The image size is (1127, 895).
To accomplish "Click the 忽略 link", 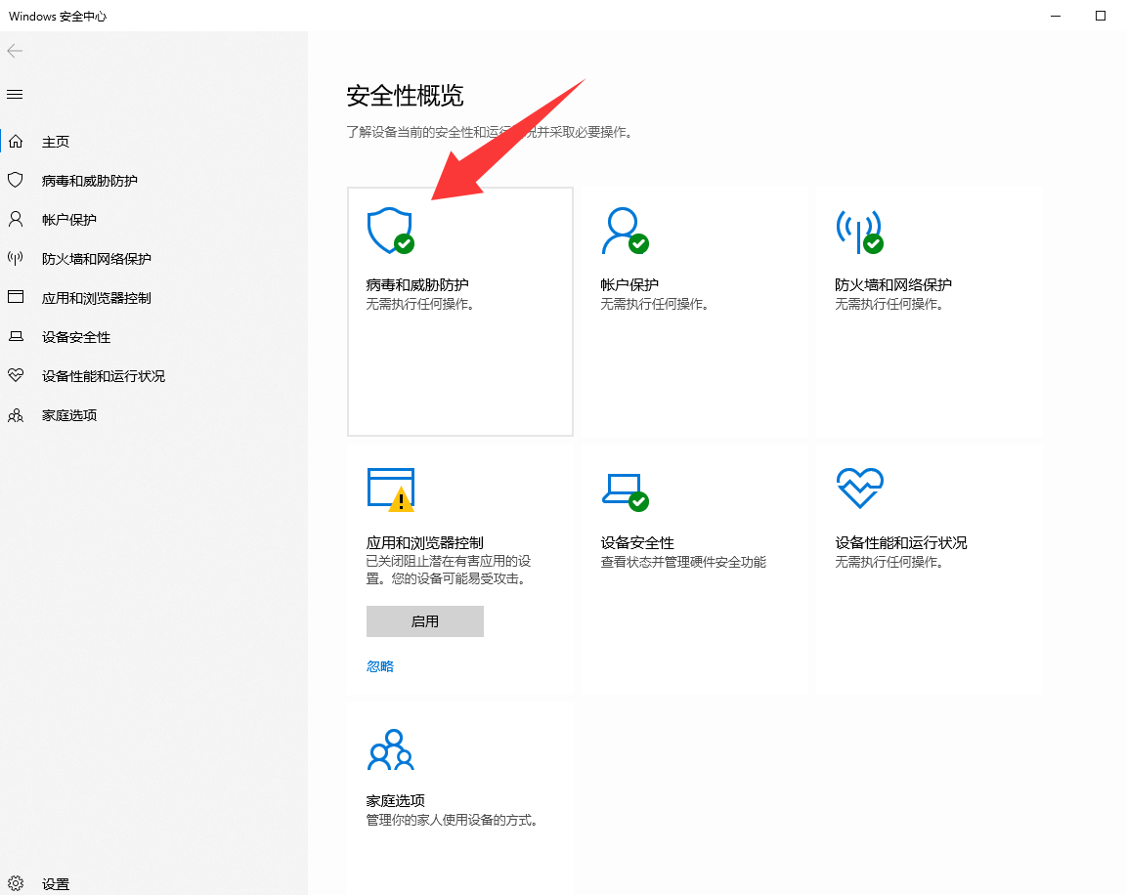I will coord(380,666).
